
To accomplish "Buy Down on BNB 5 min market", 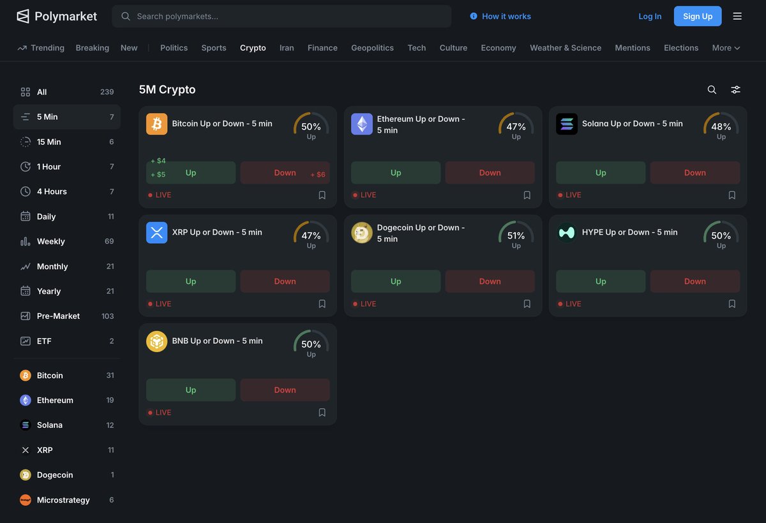I will click(x=285, y=390).
